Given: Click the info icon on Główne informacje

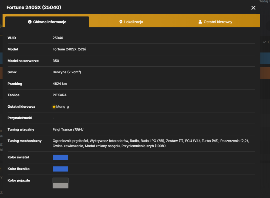Looking at the screenshot, I should click(x=30, y=22).
